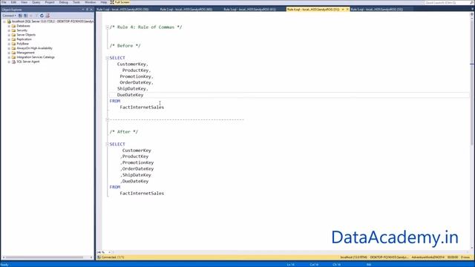The image size is (475, 267).
Task: Select AlwaysOn High Availability tree label
Action: [34, 48]
